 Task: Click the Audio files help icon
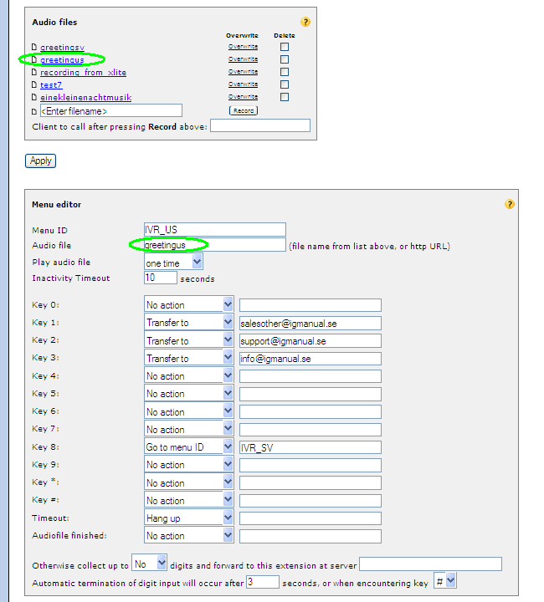(305, 22)
